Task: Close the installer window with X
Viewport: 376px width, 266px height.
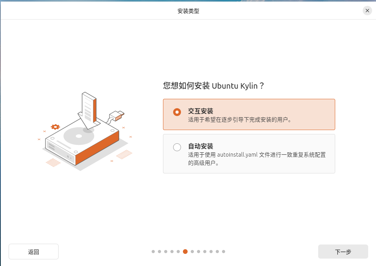Action: pos(367,11)
